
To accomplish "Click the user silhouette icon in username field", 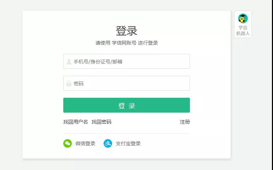I will tap(69, 62).
